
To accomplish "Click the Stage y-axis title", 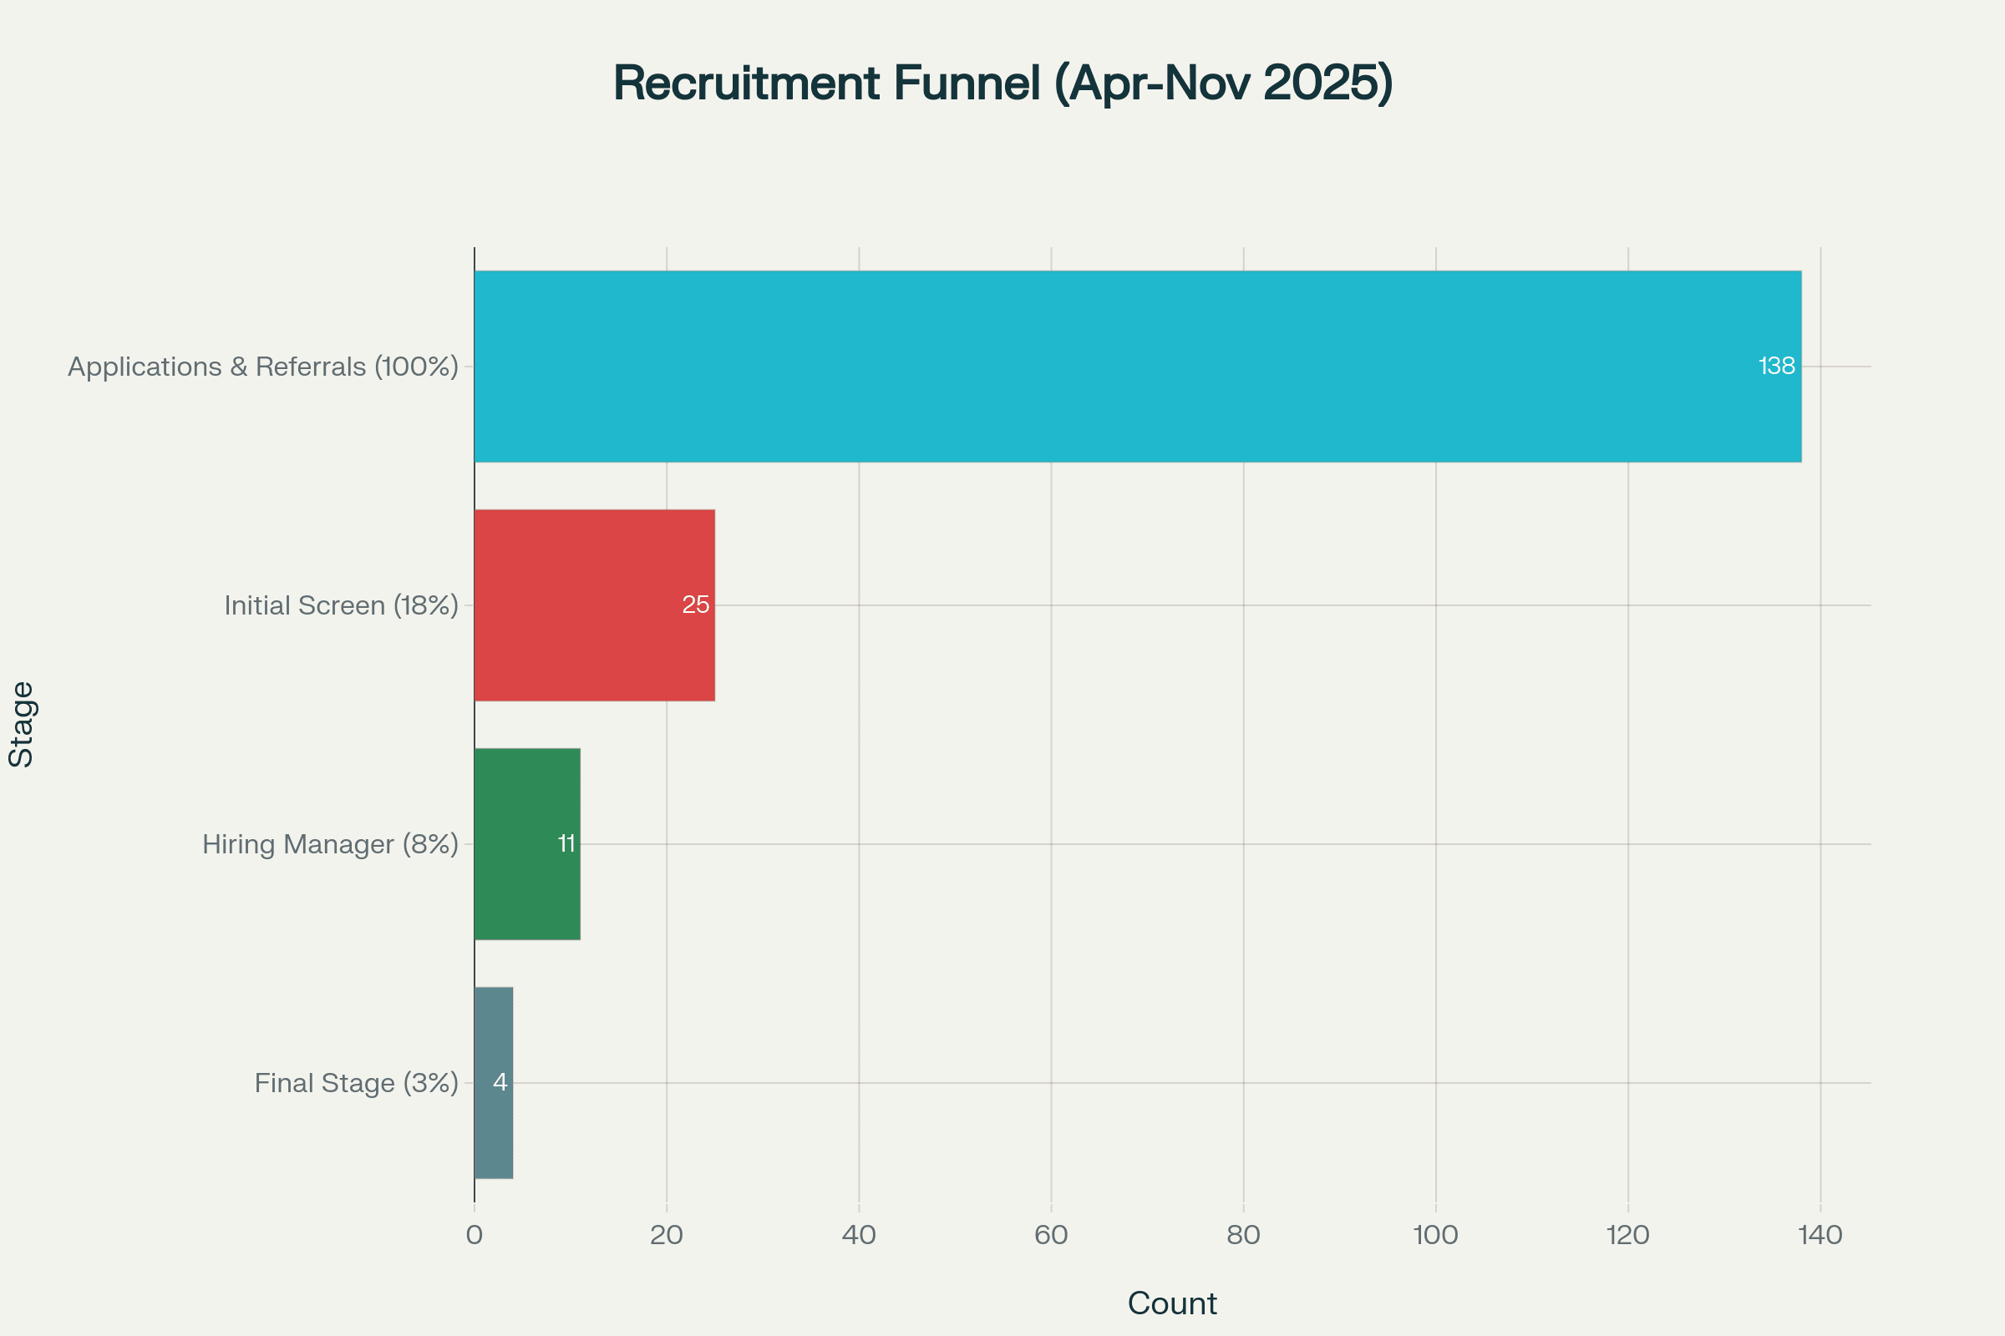I will (x=22, y=724).
